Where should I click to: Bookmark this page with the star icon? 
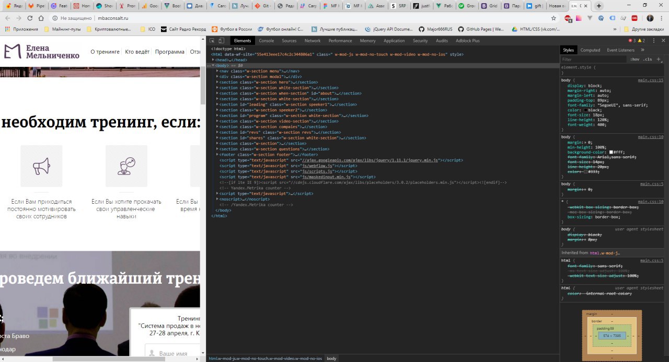[553, 18]
